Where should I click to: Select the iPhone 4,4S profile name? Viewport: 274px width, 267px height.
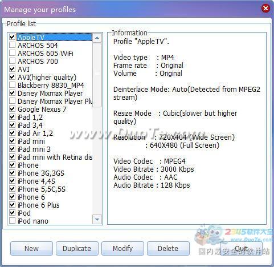[36, 181]
